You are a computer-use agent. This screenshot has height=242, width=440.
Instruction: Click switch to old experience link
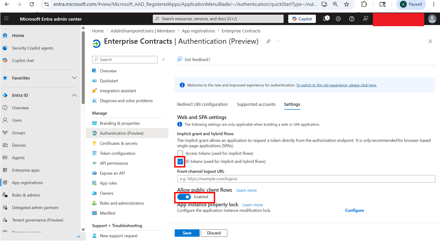[336, 85]
